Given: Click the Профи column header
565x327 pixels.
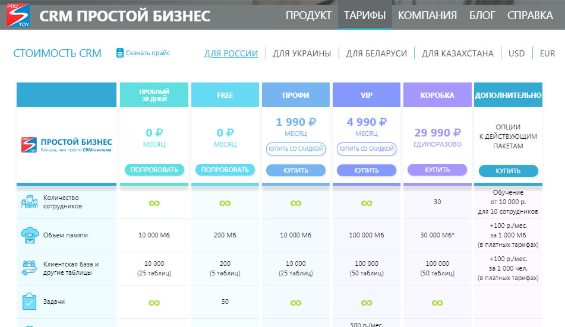Looking at the screenshot, I should (x=296, y=95).
